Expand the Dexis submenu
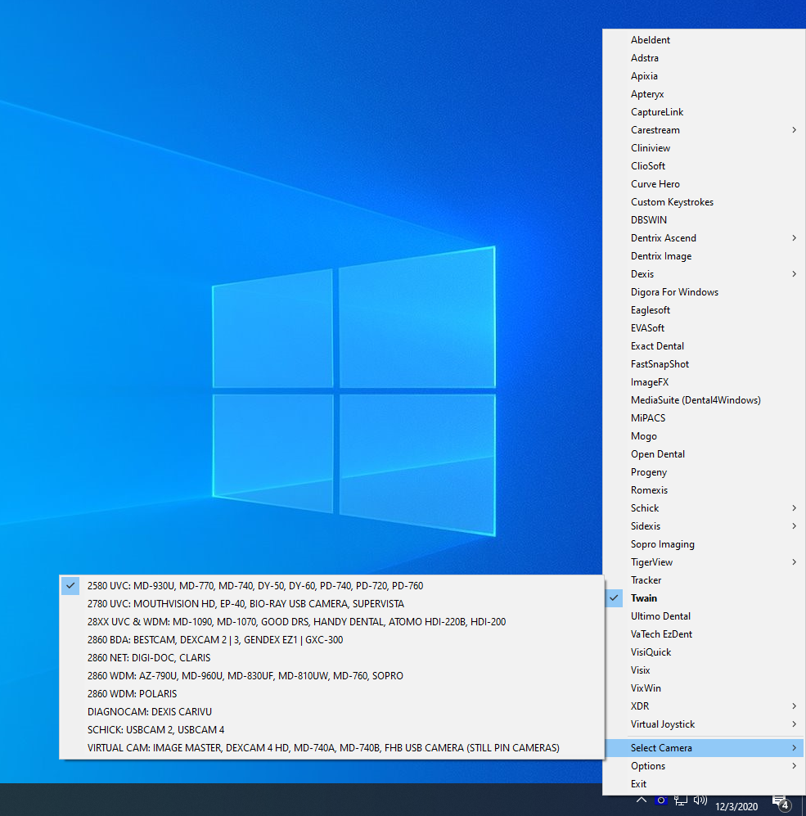Viewport: 806px width, 816px height. click(704, 274)
